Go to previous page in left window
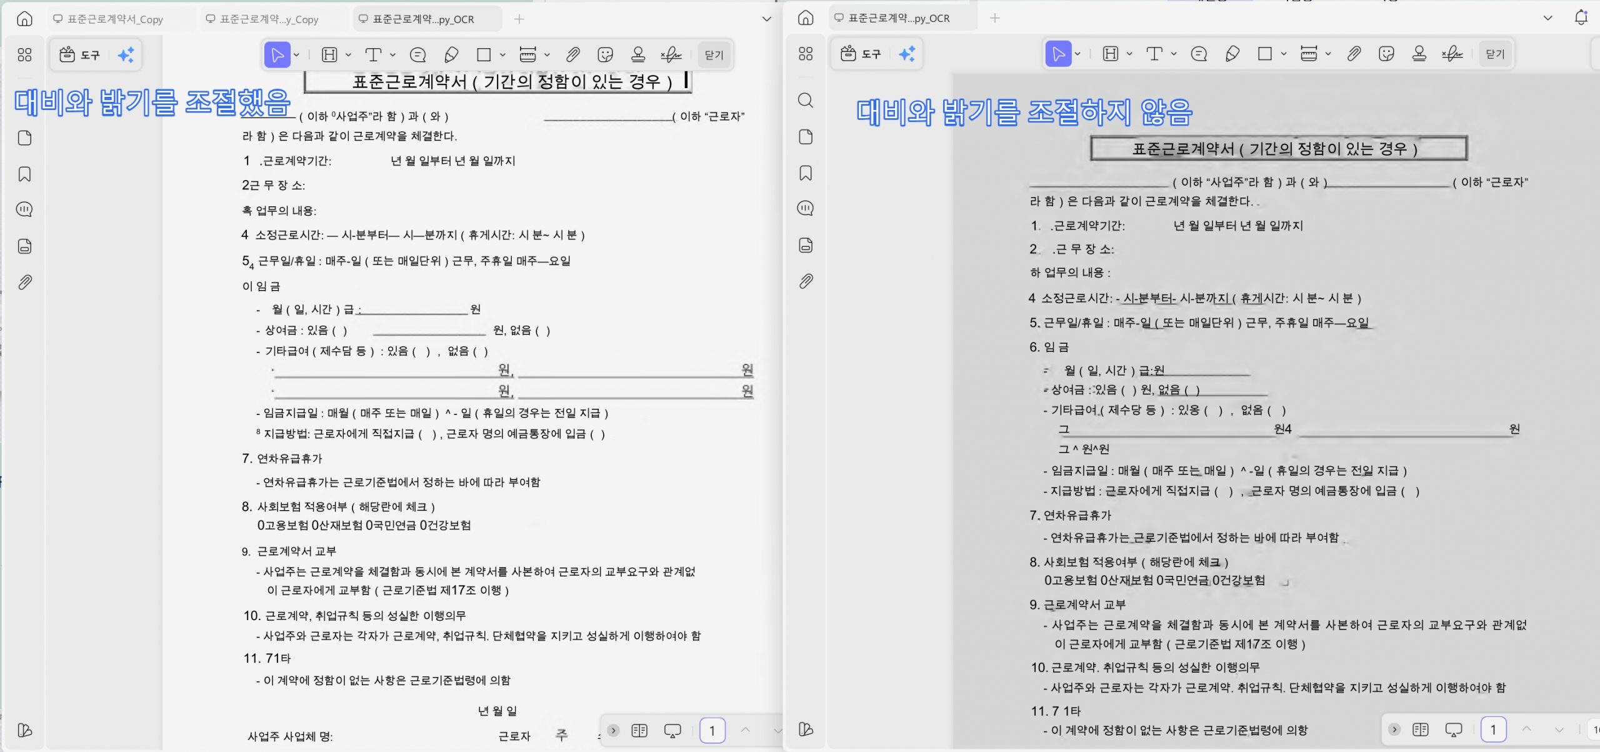 (x=746, y=729)
